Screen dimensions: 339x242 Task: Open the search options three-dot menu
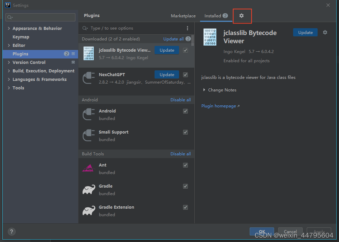[188, 28]
